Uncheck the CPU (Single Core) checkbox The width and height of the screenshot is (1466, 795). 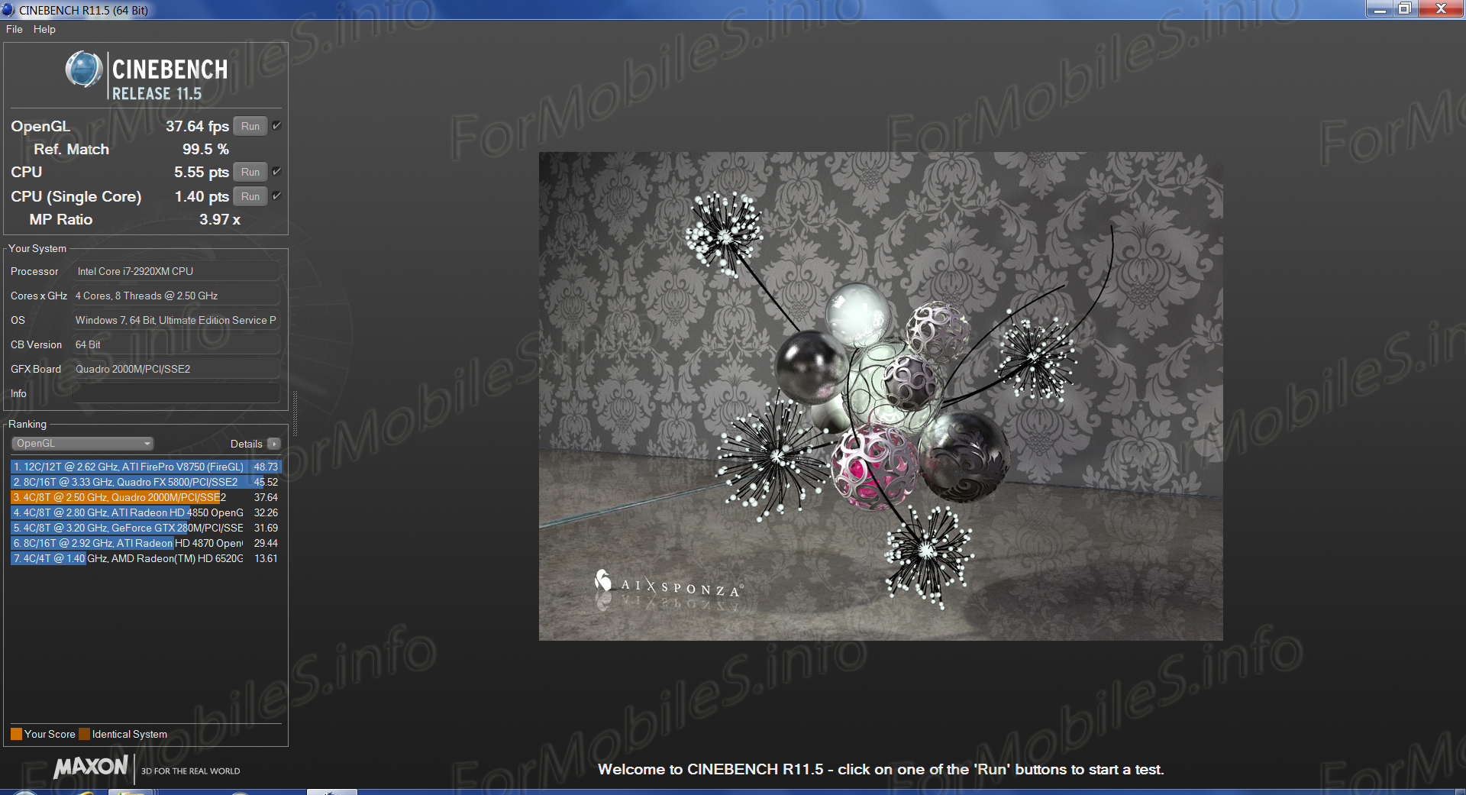(x=276, y=196)
